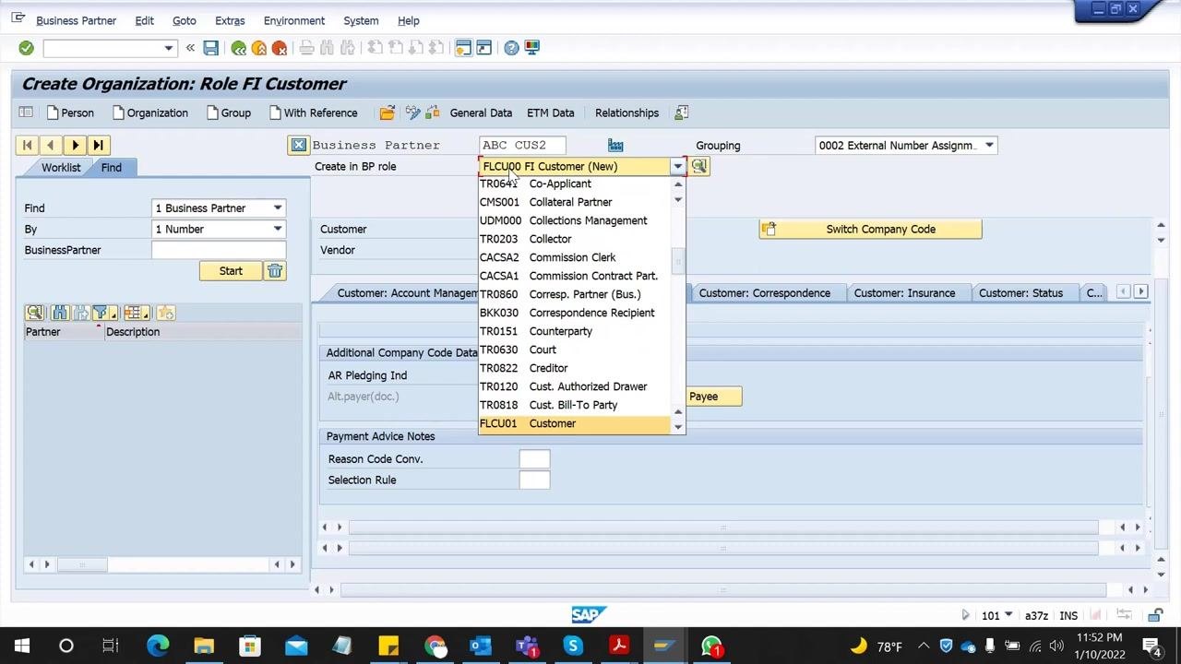1181x664 pixels.
Task: Open Help via the question mark icon
Action: point(511,48)
